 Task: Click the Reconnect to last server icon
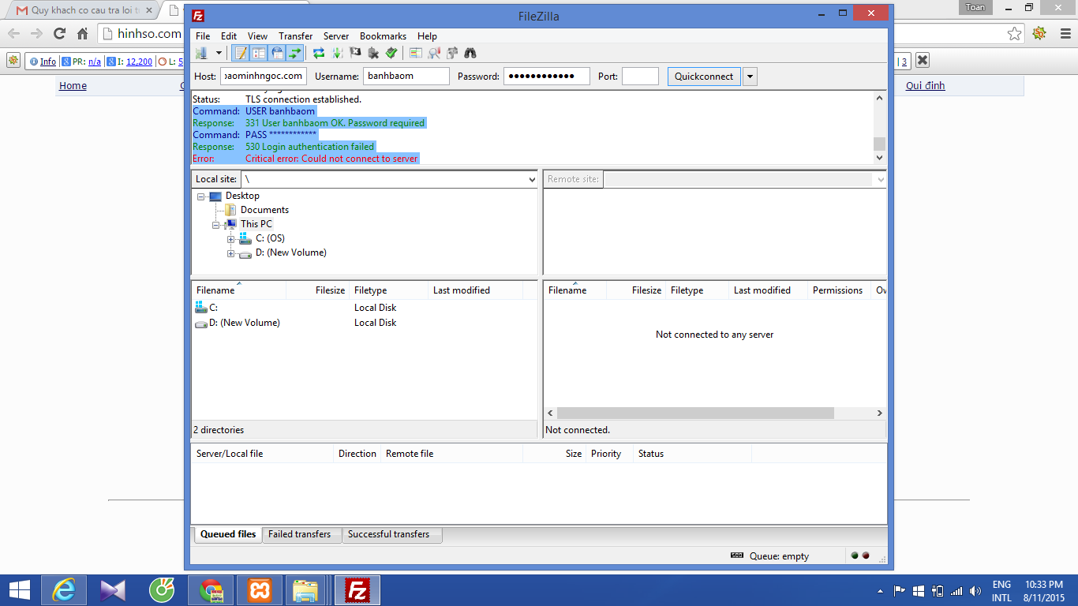(x=391, y=53)
